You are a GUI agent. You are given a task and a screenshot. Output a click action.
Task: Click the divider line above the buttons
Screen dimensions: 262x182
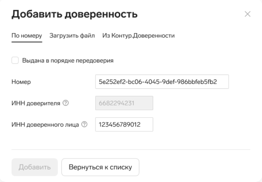[131, 149]
